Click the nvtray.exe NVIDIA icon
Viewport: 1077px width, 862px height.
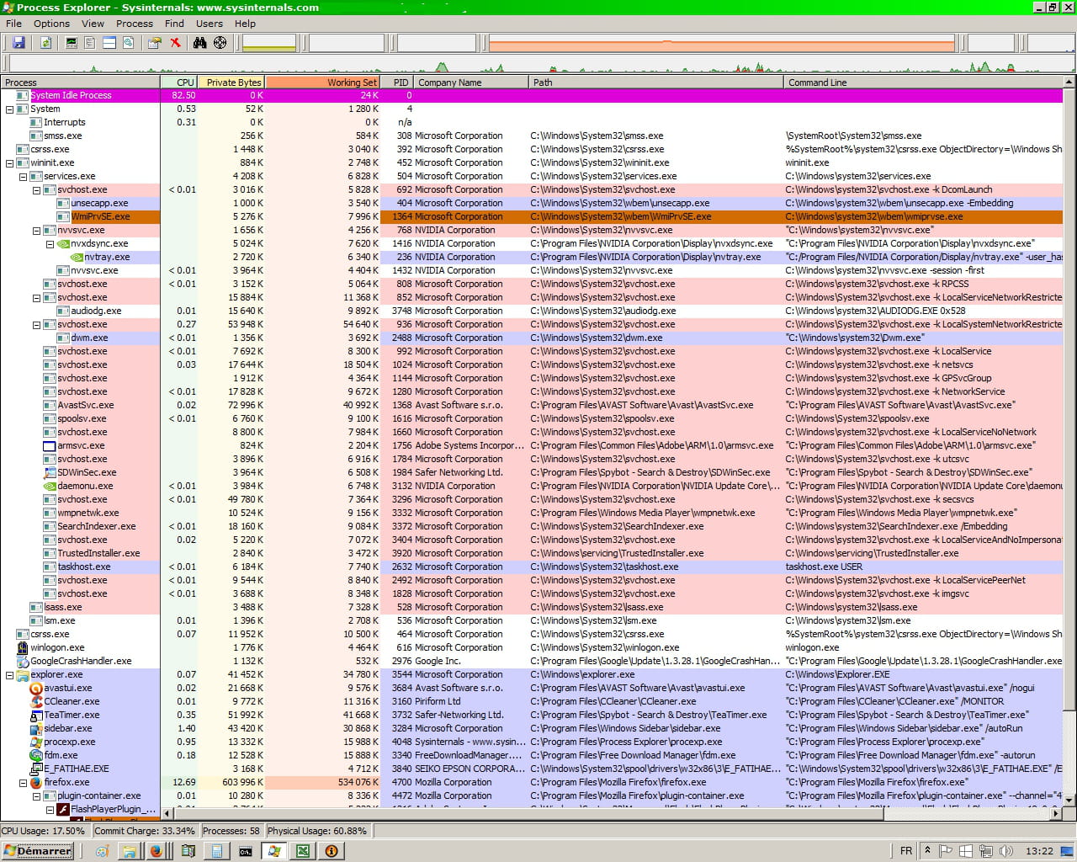[77, 257]
